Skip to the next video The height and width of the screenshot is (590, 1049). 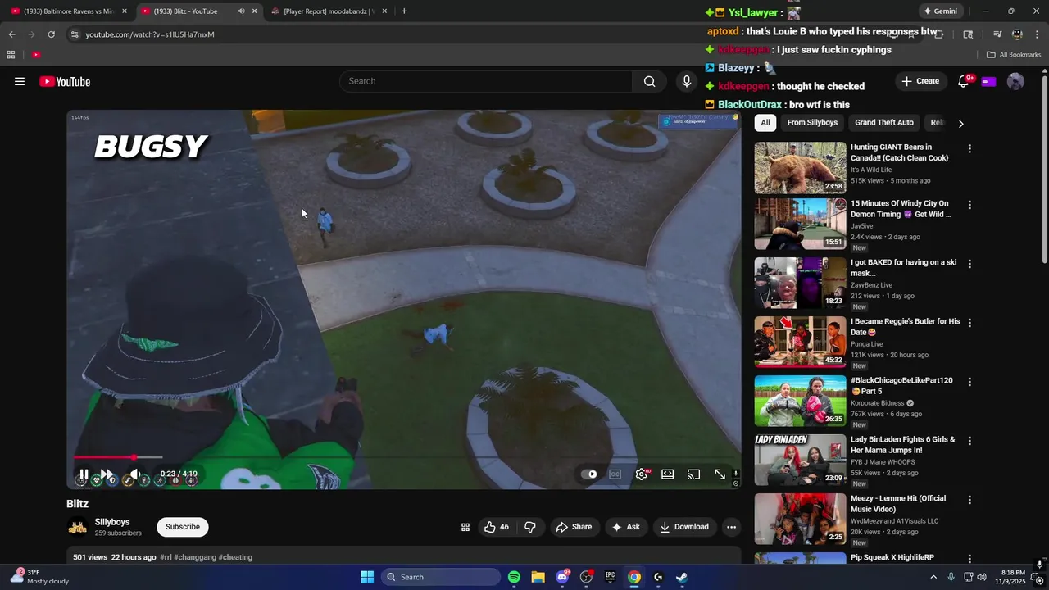coord(107,474)
